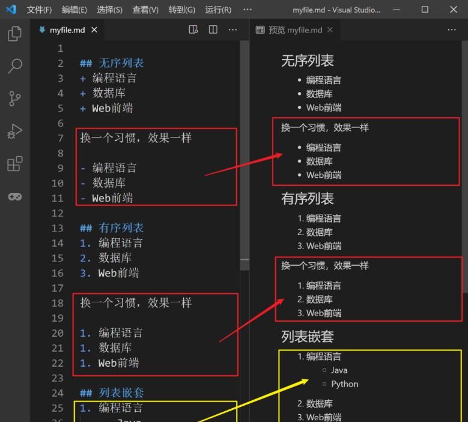Viewport: 468px width, 422px height.
Task: Open editor more actions ellipsis
Action: click(232, 29)
